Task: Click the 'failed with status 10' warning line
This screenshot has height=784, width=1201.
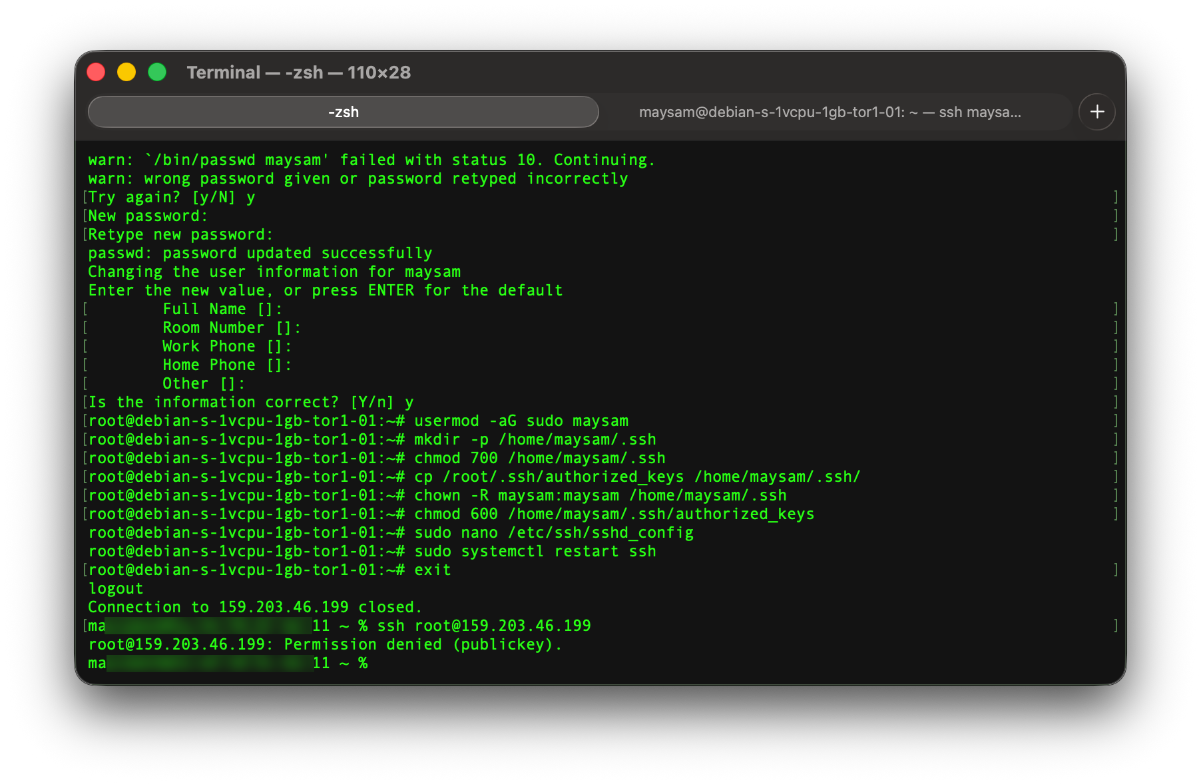Action: 372,160
